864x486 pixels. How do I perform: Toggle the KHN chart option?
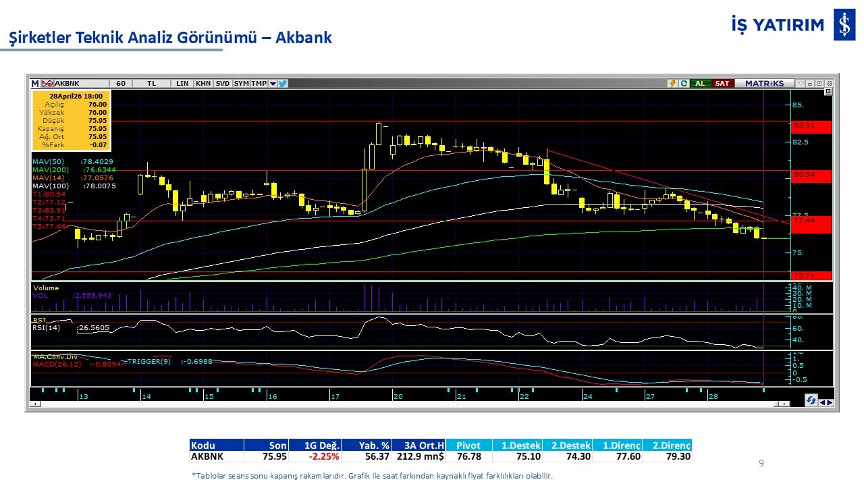click(202, 84)
